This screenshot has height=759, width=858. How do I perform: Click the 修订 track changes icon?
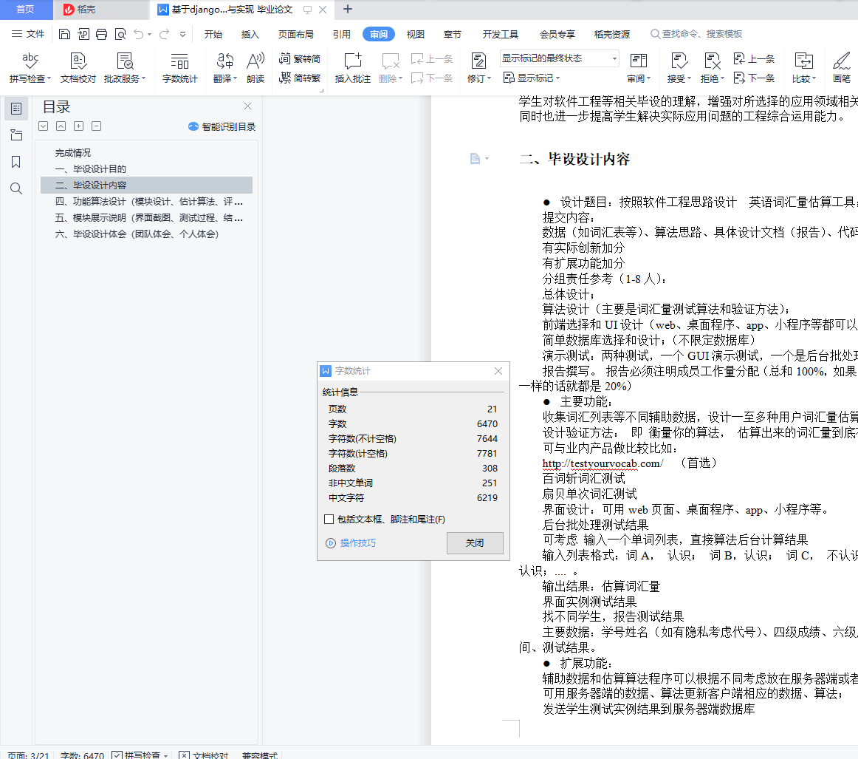coord(478,61)
